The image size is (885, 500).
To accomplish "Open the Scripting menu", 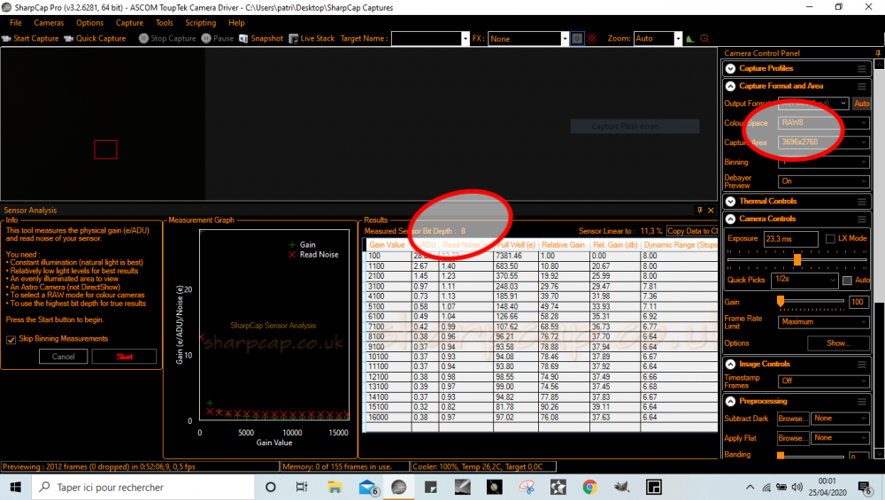I will coord(200,23).
